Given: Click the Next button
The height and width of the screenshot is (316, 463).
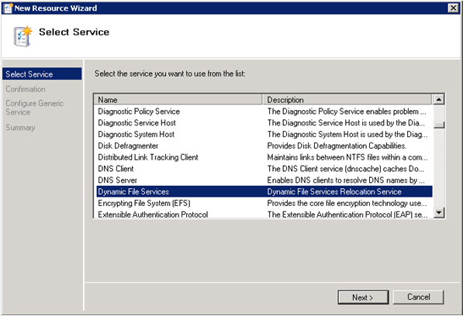Looking at the screenshot, I should pyautogui.click(x=363, y=297).
